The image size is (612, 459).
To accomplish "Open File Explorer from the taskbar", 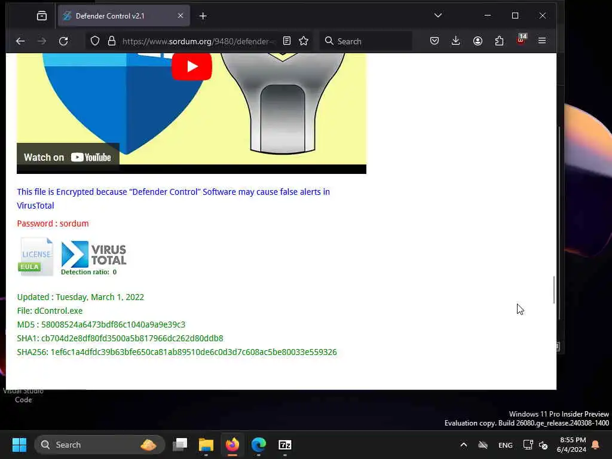I will pos(206,445).
